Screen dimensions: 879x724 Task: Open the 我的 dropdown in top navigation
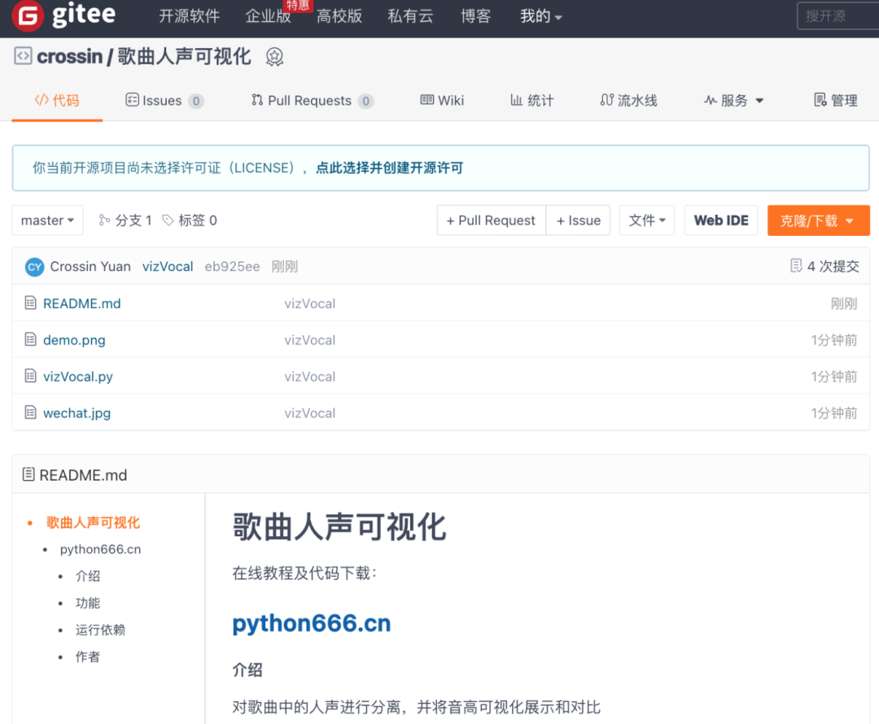(x=541, y=15)
